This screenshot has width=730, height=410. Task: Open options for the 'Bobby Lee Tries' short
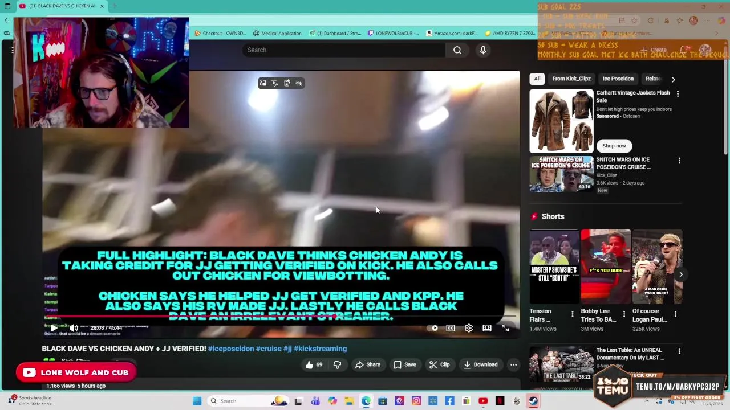(624, 314)
